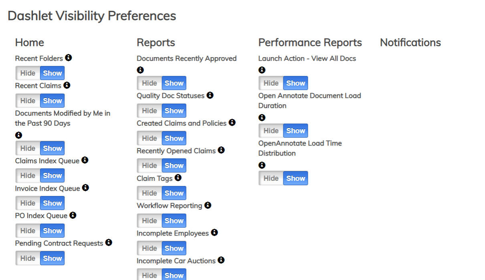This screenshot has width=485, height=280.
Task: Hide the Recent Folders dashlet
Action: tap(28, 73)
